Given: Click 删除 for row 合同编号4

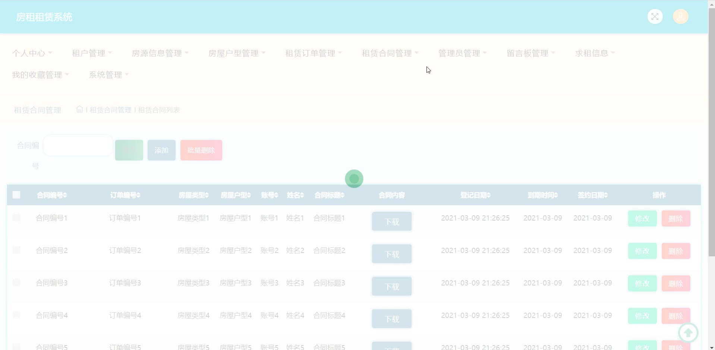Looking at the screenshot, I should coord(676,316).
